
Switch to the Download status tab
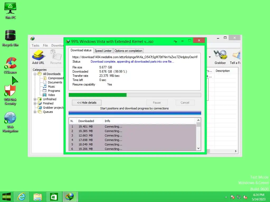(81, 50)
